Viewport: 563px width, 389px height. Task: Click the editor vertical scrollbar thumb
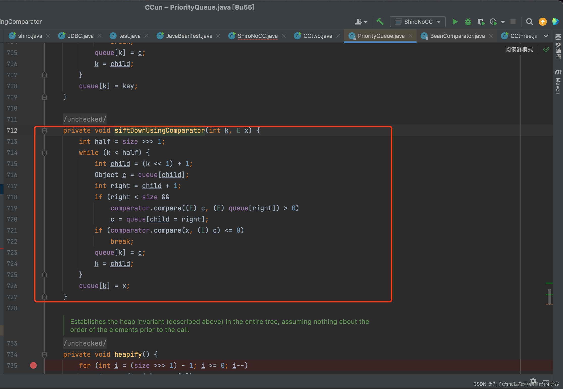549,297
